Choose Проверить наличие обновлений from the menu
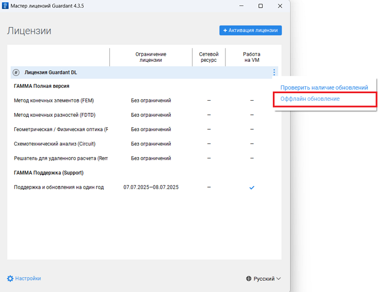 click(324, 87)
